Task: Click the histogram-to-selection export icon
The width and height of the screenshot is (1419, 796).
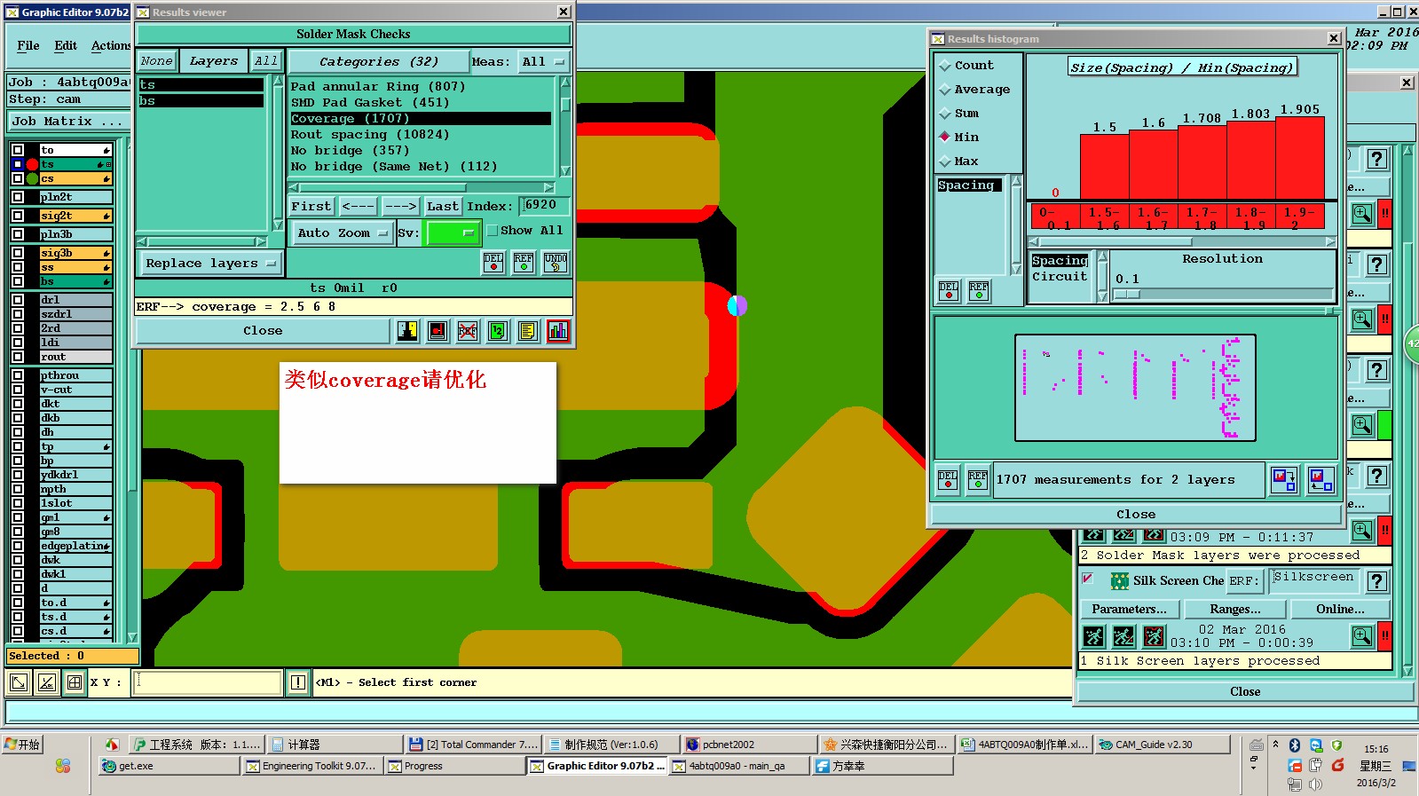Action: [1284, 480]
